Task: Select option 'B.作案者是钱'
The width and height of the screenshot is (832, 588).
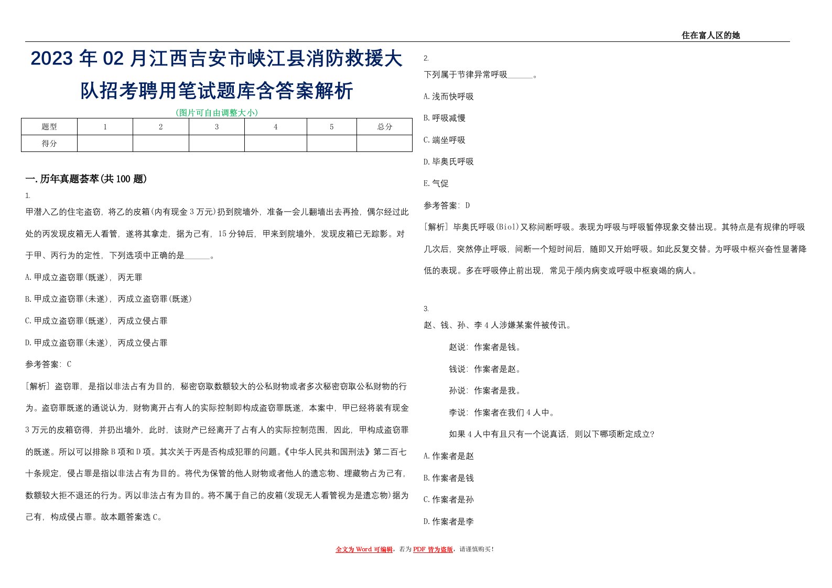Action: [449, 478]
